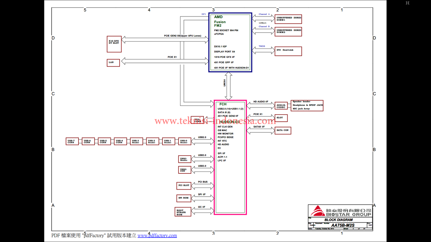Viewport: 431px width, 242px height.
Task: Click the Speaker header text
Action: (301, 102)
